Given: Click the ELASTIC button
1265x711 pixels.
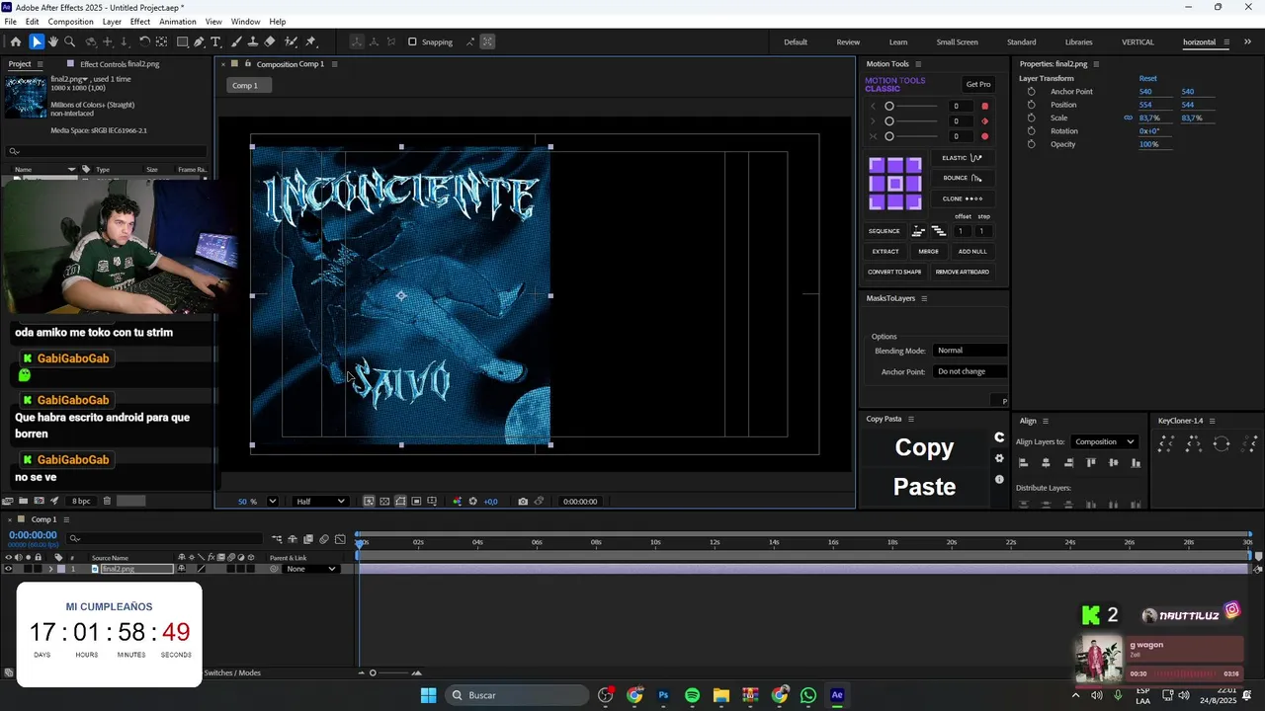Looking at the screenshot, I should pos(962,158).
